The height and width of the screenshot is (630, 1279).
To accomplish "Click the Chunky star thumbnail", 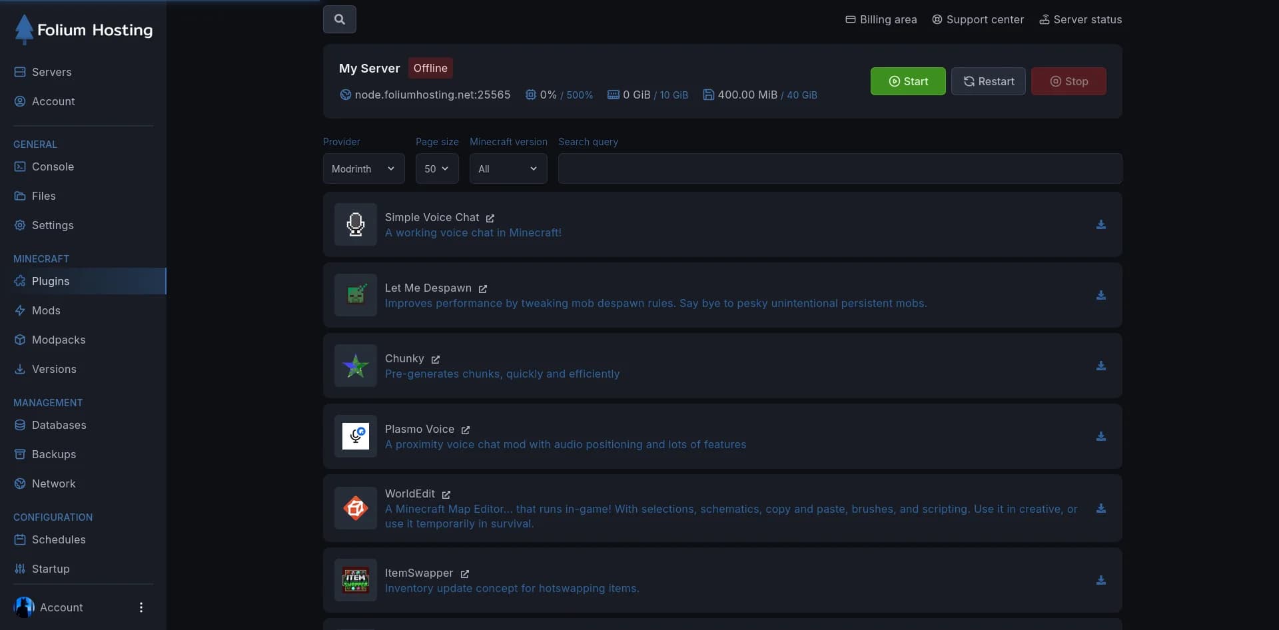I will click(x=356, y=366).
